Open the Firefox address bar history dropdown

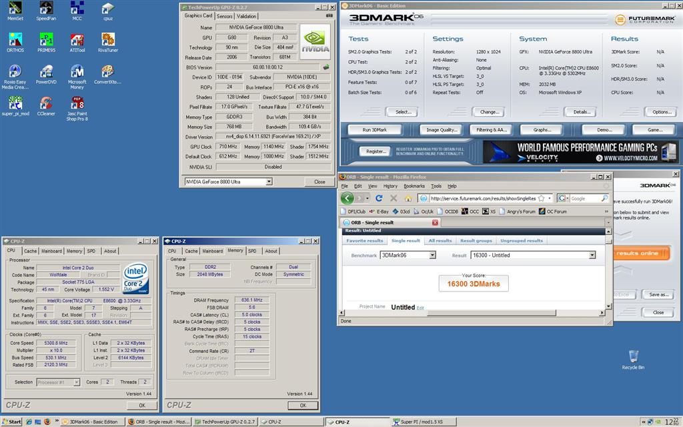point(550,198)
